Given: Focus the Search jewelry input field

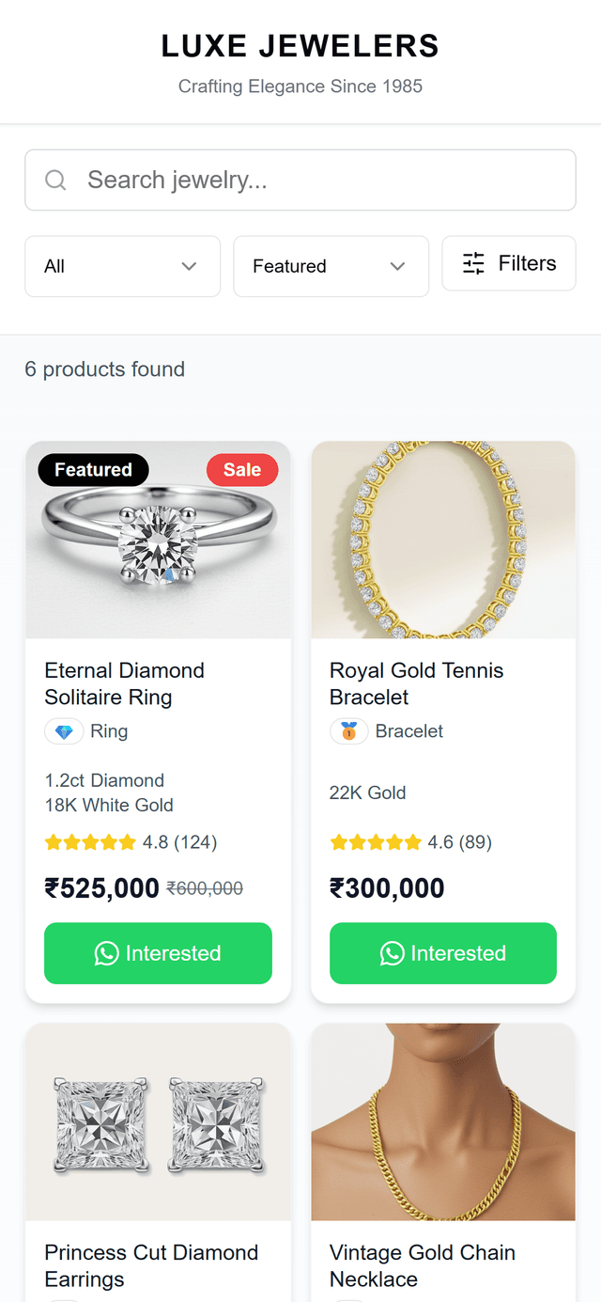Looking at the screenshot, I should (x=319, y=180).
